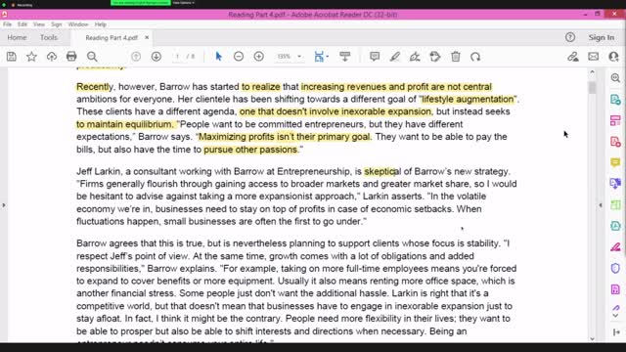
Task: Click highlighted phrase "lifestyle augmentation"
Action: [x=468, y=99]
